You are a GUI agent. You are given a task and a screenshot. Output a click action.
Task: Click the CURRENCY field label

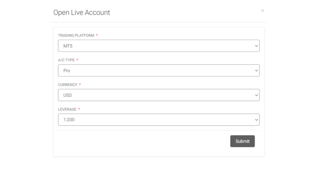(67, 85)
